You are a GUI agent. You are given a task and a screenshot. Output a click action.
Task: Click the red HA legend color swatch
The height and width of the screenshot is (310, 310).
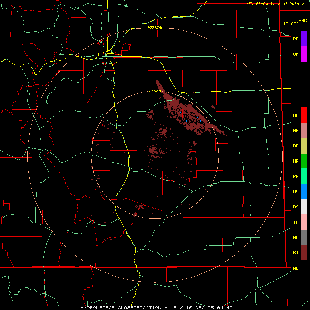click(304, 115)
